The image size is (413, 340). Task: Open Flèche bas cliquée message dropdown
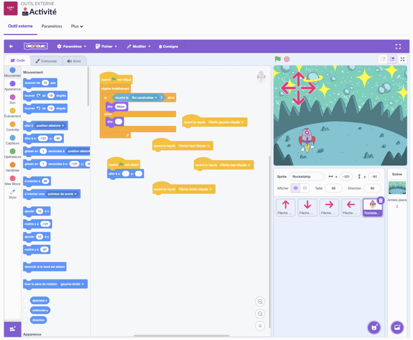tap(235, 165)
